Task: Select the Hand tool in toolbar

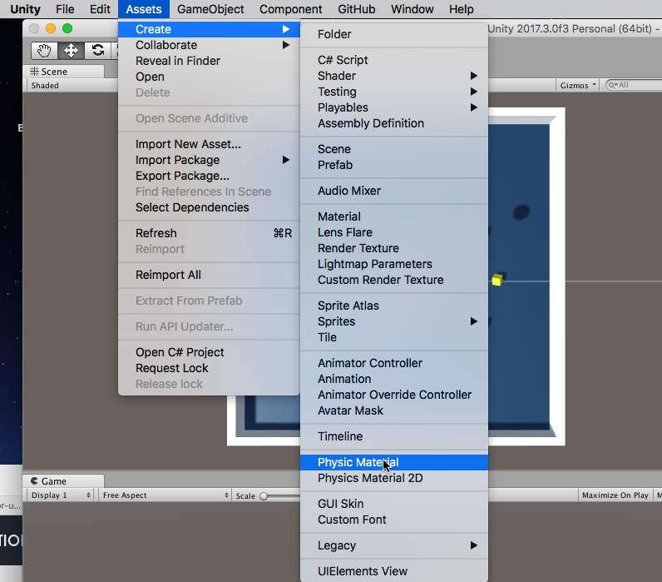Action: 44,51
